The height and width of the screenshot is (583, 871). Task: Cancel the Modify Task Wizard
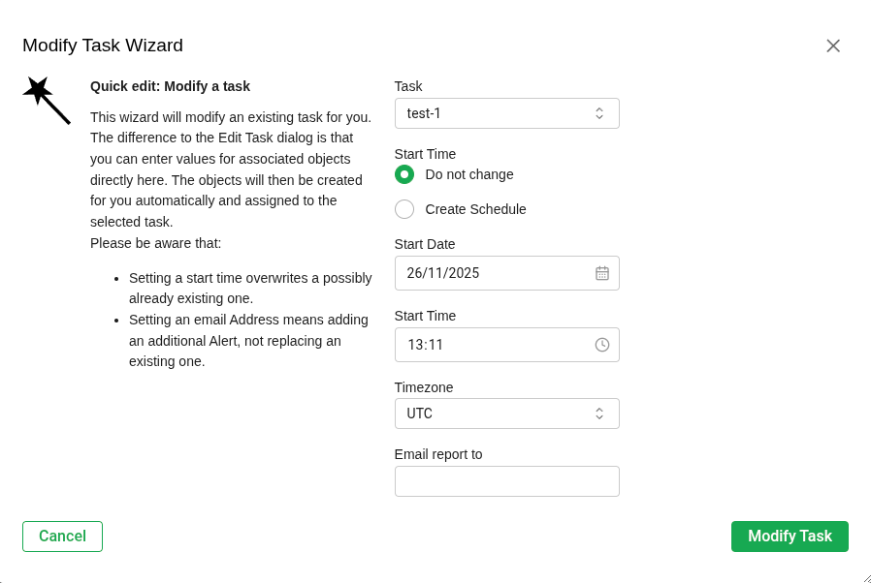point(61,536)
